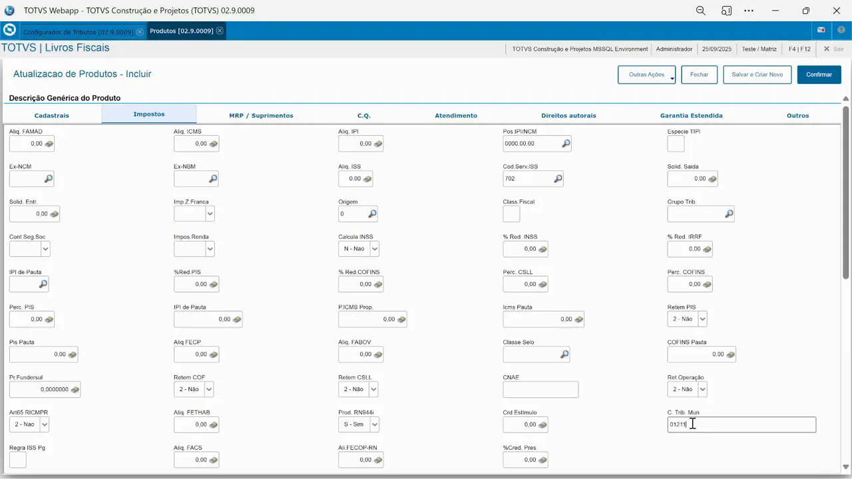Open the Classe Selo lookup

click(x=564, y=354)
